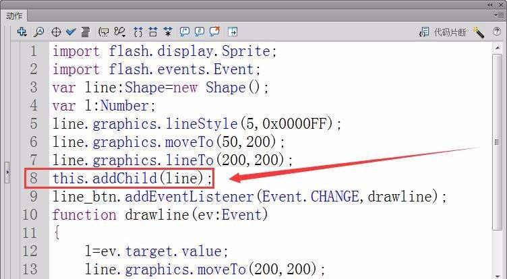Click the 'function drawline(ev:Event)' line
The height and width of the screenshot is (279, 507).
(x=160, y=214)
